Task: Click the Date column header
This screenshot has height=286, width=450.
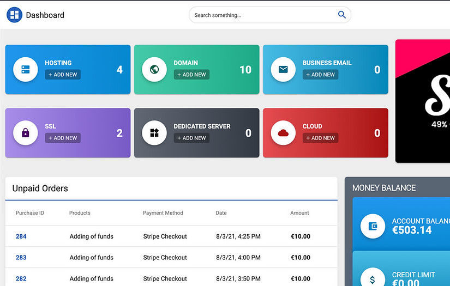Action: [221, 213]
